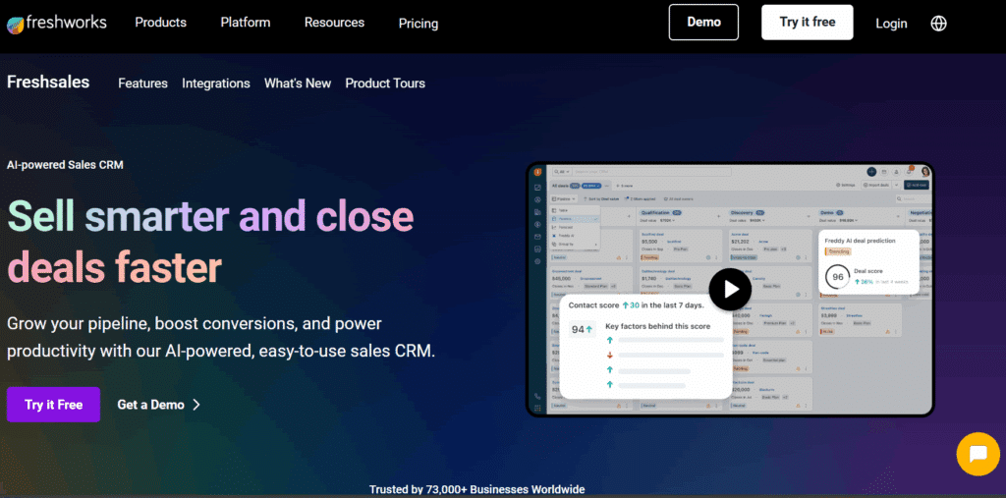
Task: Open the Features tab
Action: point(142,83)
